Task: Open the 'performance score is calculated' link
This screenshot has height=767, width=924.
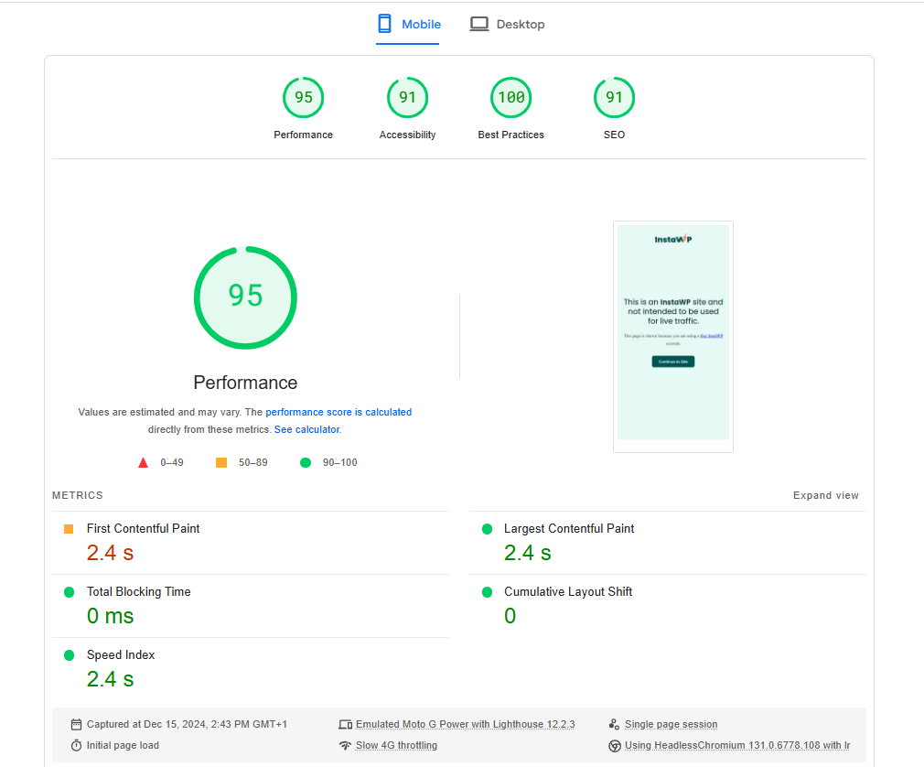Action: pyautogui.click(x=338, y=413)
